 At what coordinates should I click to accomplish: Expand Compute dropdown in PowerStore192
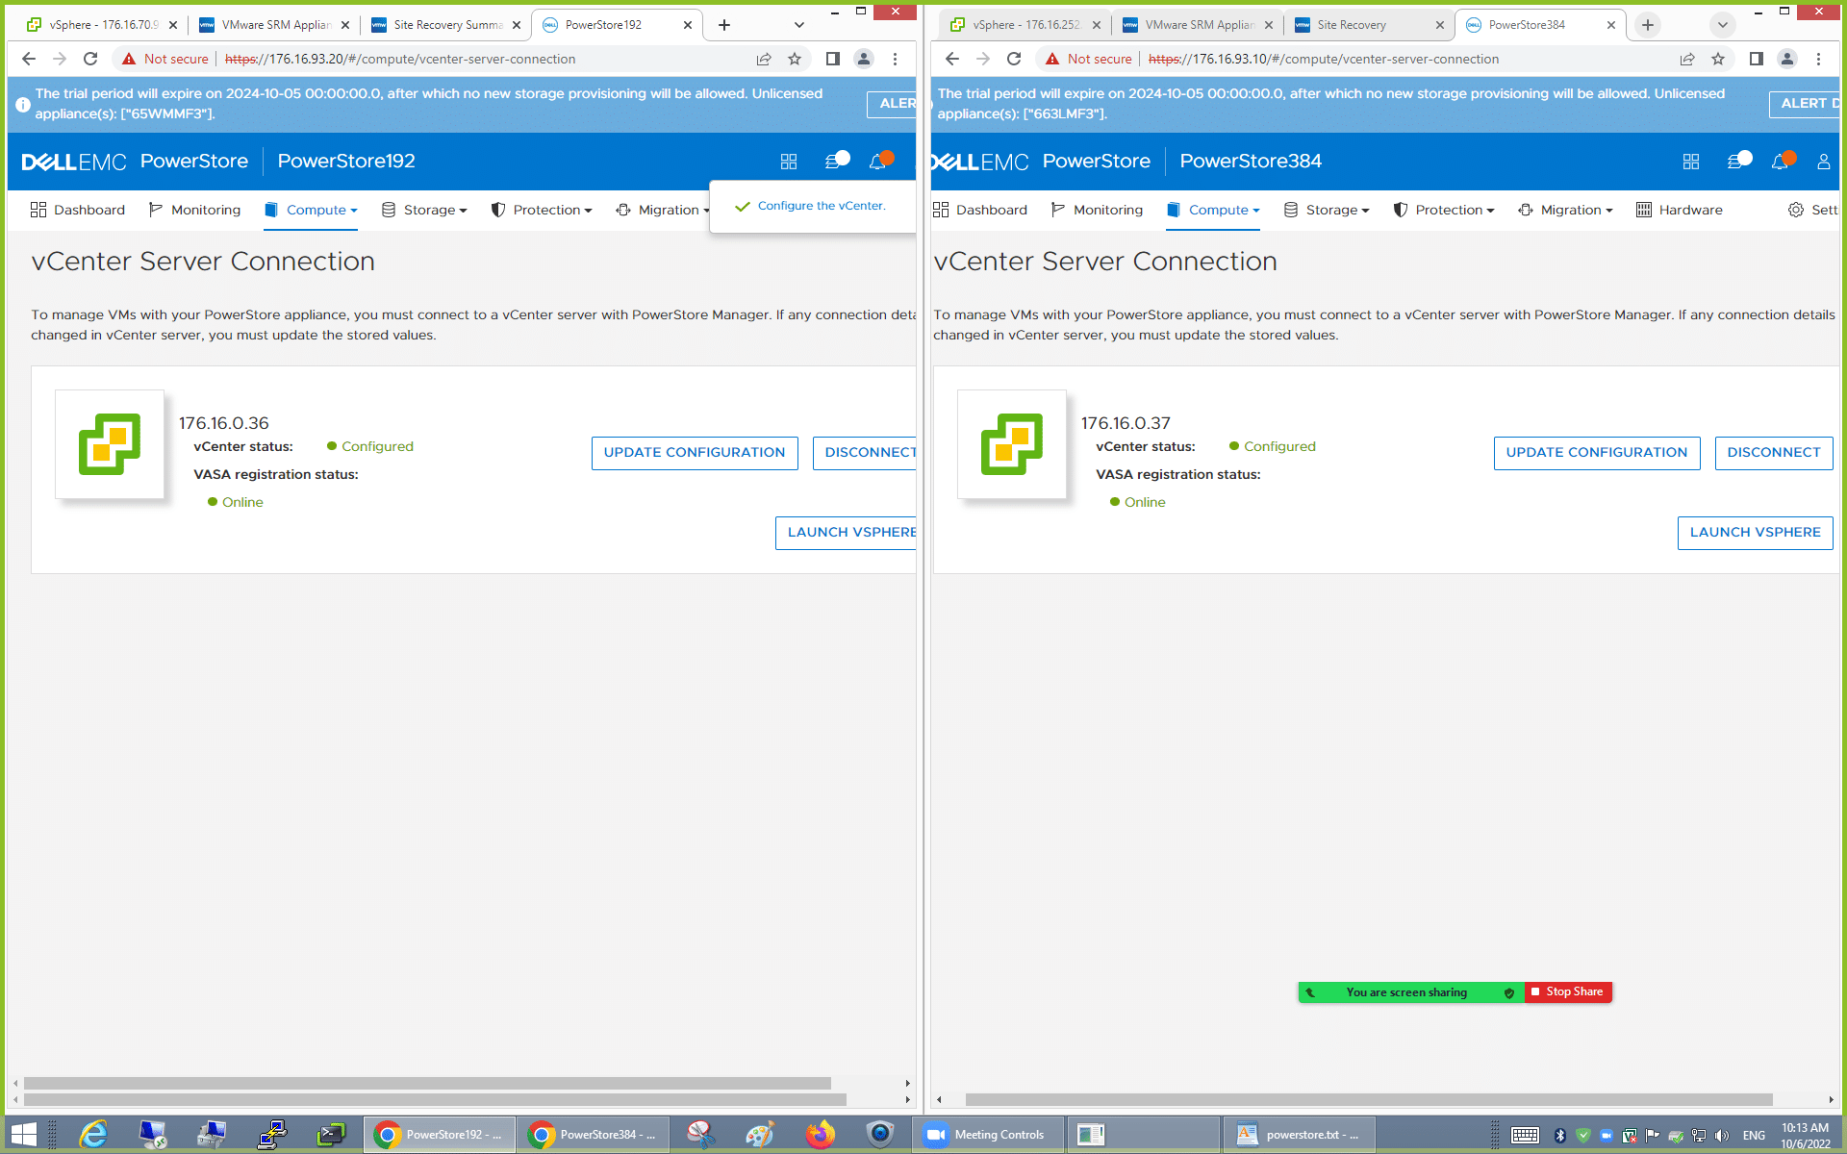[x=311, y=210]
